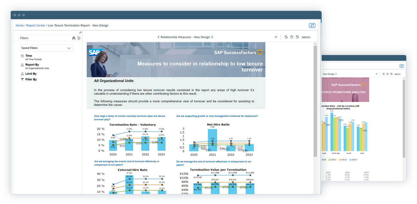Click the Home breadcrumb link
Screen dimensions: 417x204
[20, 25]
